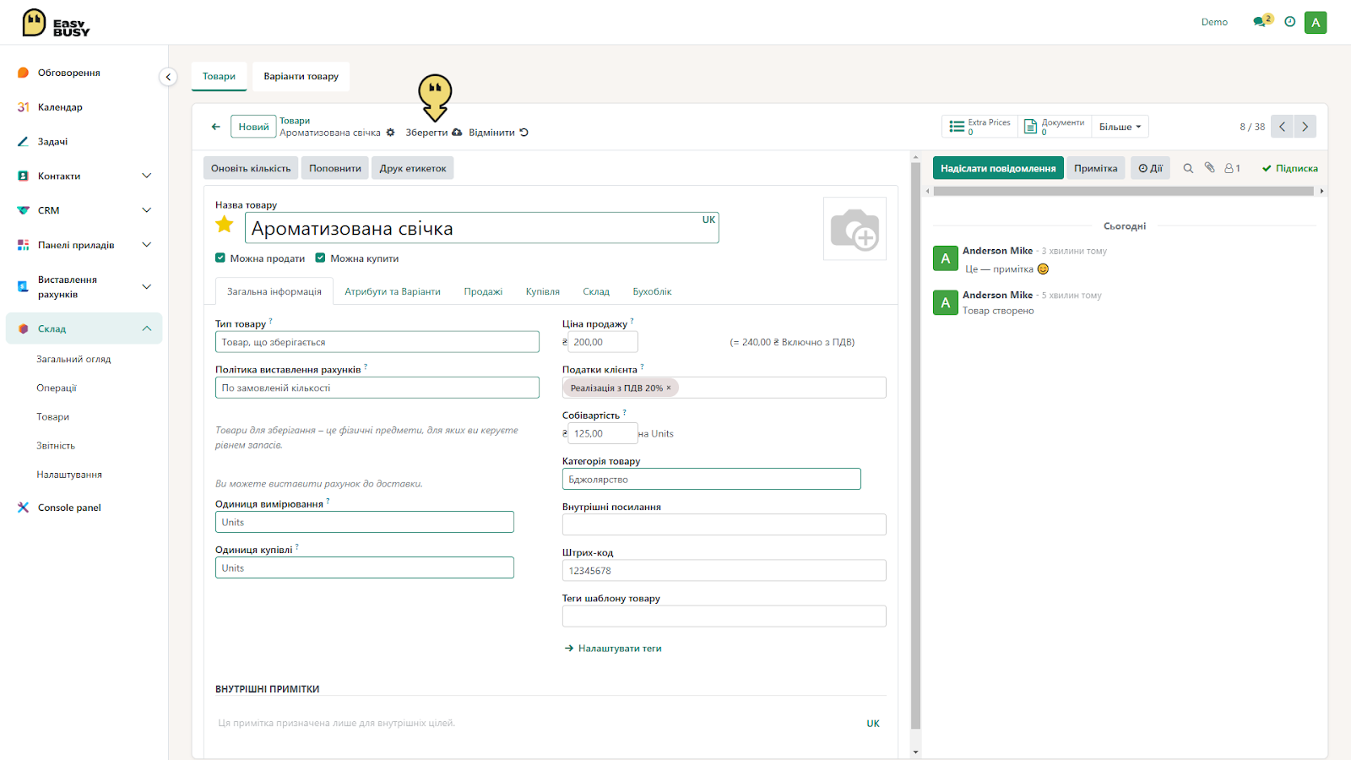Expand Виставлення рахунків chevron
The width and height of the screenshot is (1351, 760).
point(147,287)
